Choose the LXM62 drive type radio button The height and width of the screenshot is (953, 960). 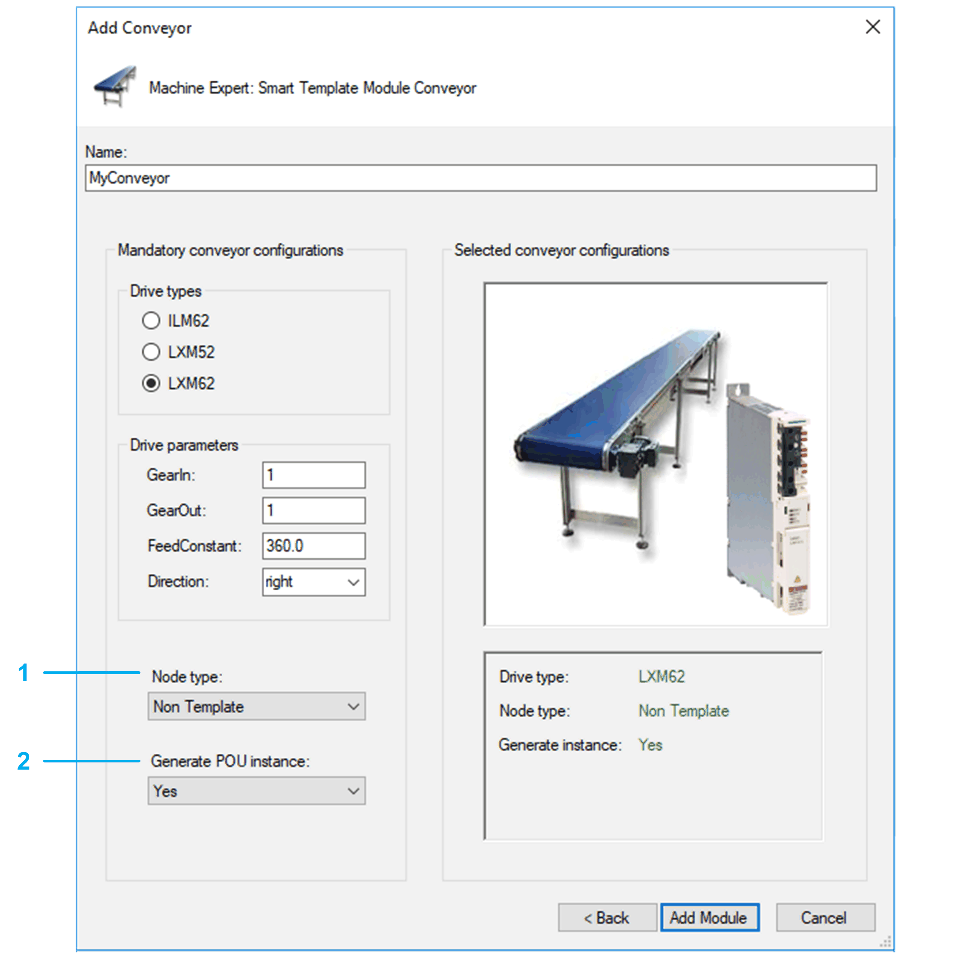[x=151, y=383]
